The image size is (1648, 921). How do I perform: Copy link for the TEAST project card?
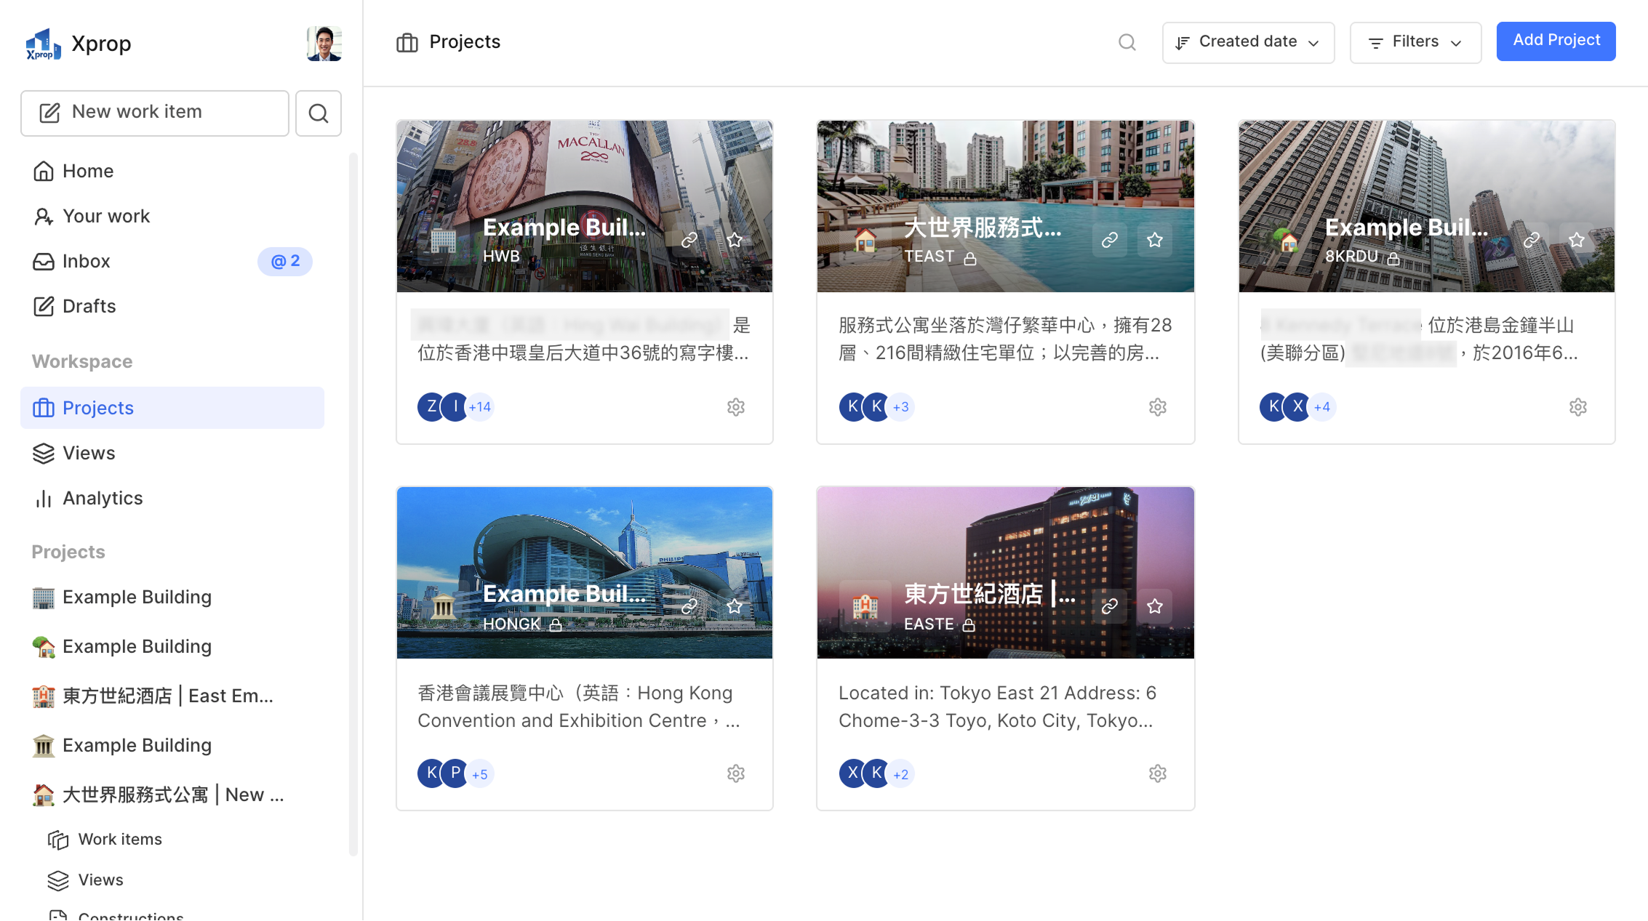pos(1110,240)
